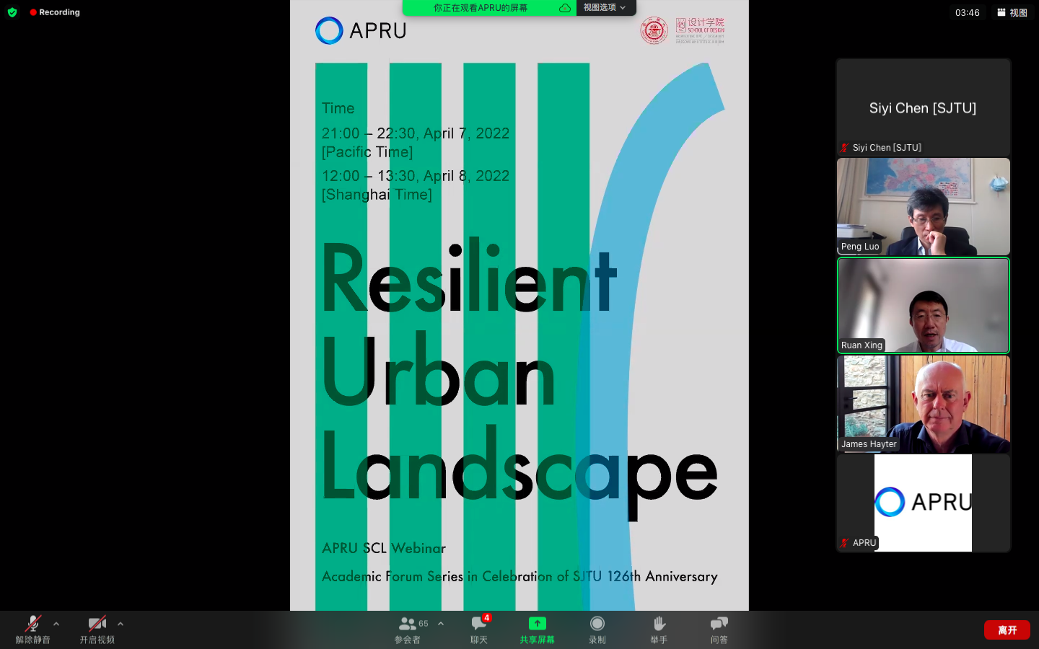
Task: Click the "21:00 – 22:30, April 7, 2022" line
Action: pos(416,133)
